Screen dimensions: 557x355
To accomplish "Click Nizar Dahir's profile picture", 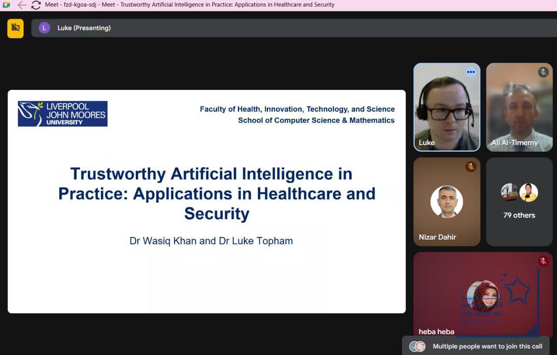I will pos(446,202).
